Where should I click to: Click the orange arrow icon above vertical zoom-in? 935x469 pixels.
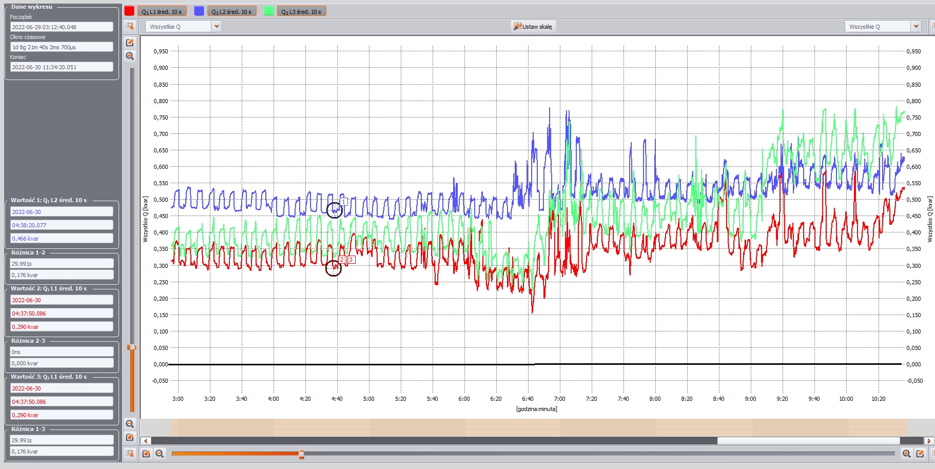coord(130,43)
